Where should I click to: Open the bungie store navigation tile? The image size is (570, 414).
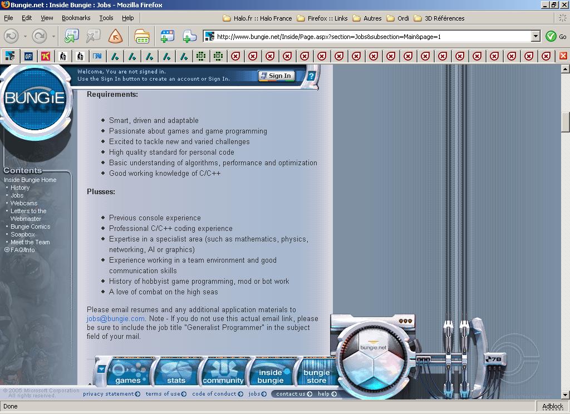[317, 372]
